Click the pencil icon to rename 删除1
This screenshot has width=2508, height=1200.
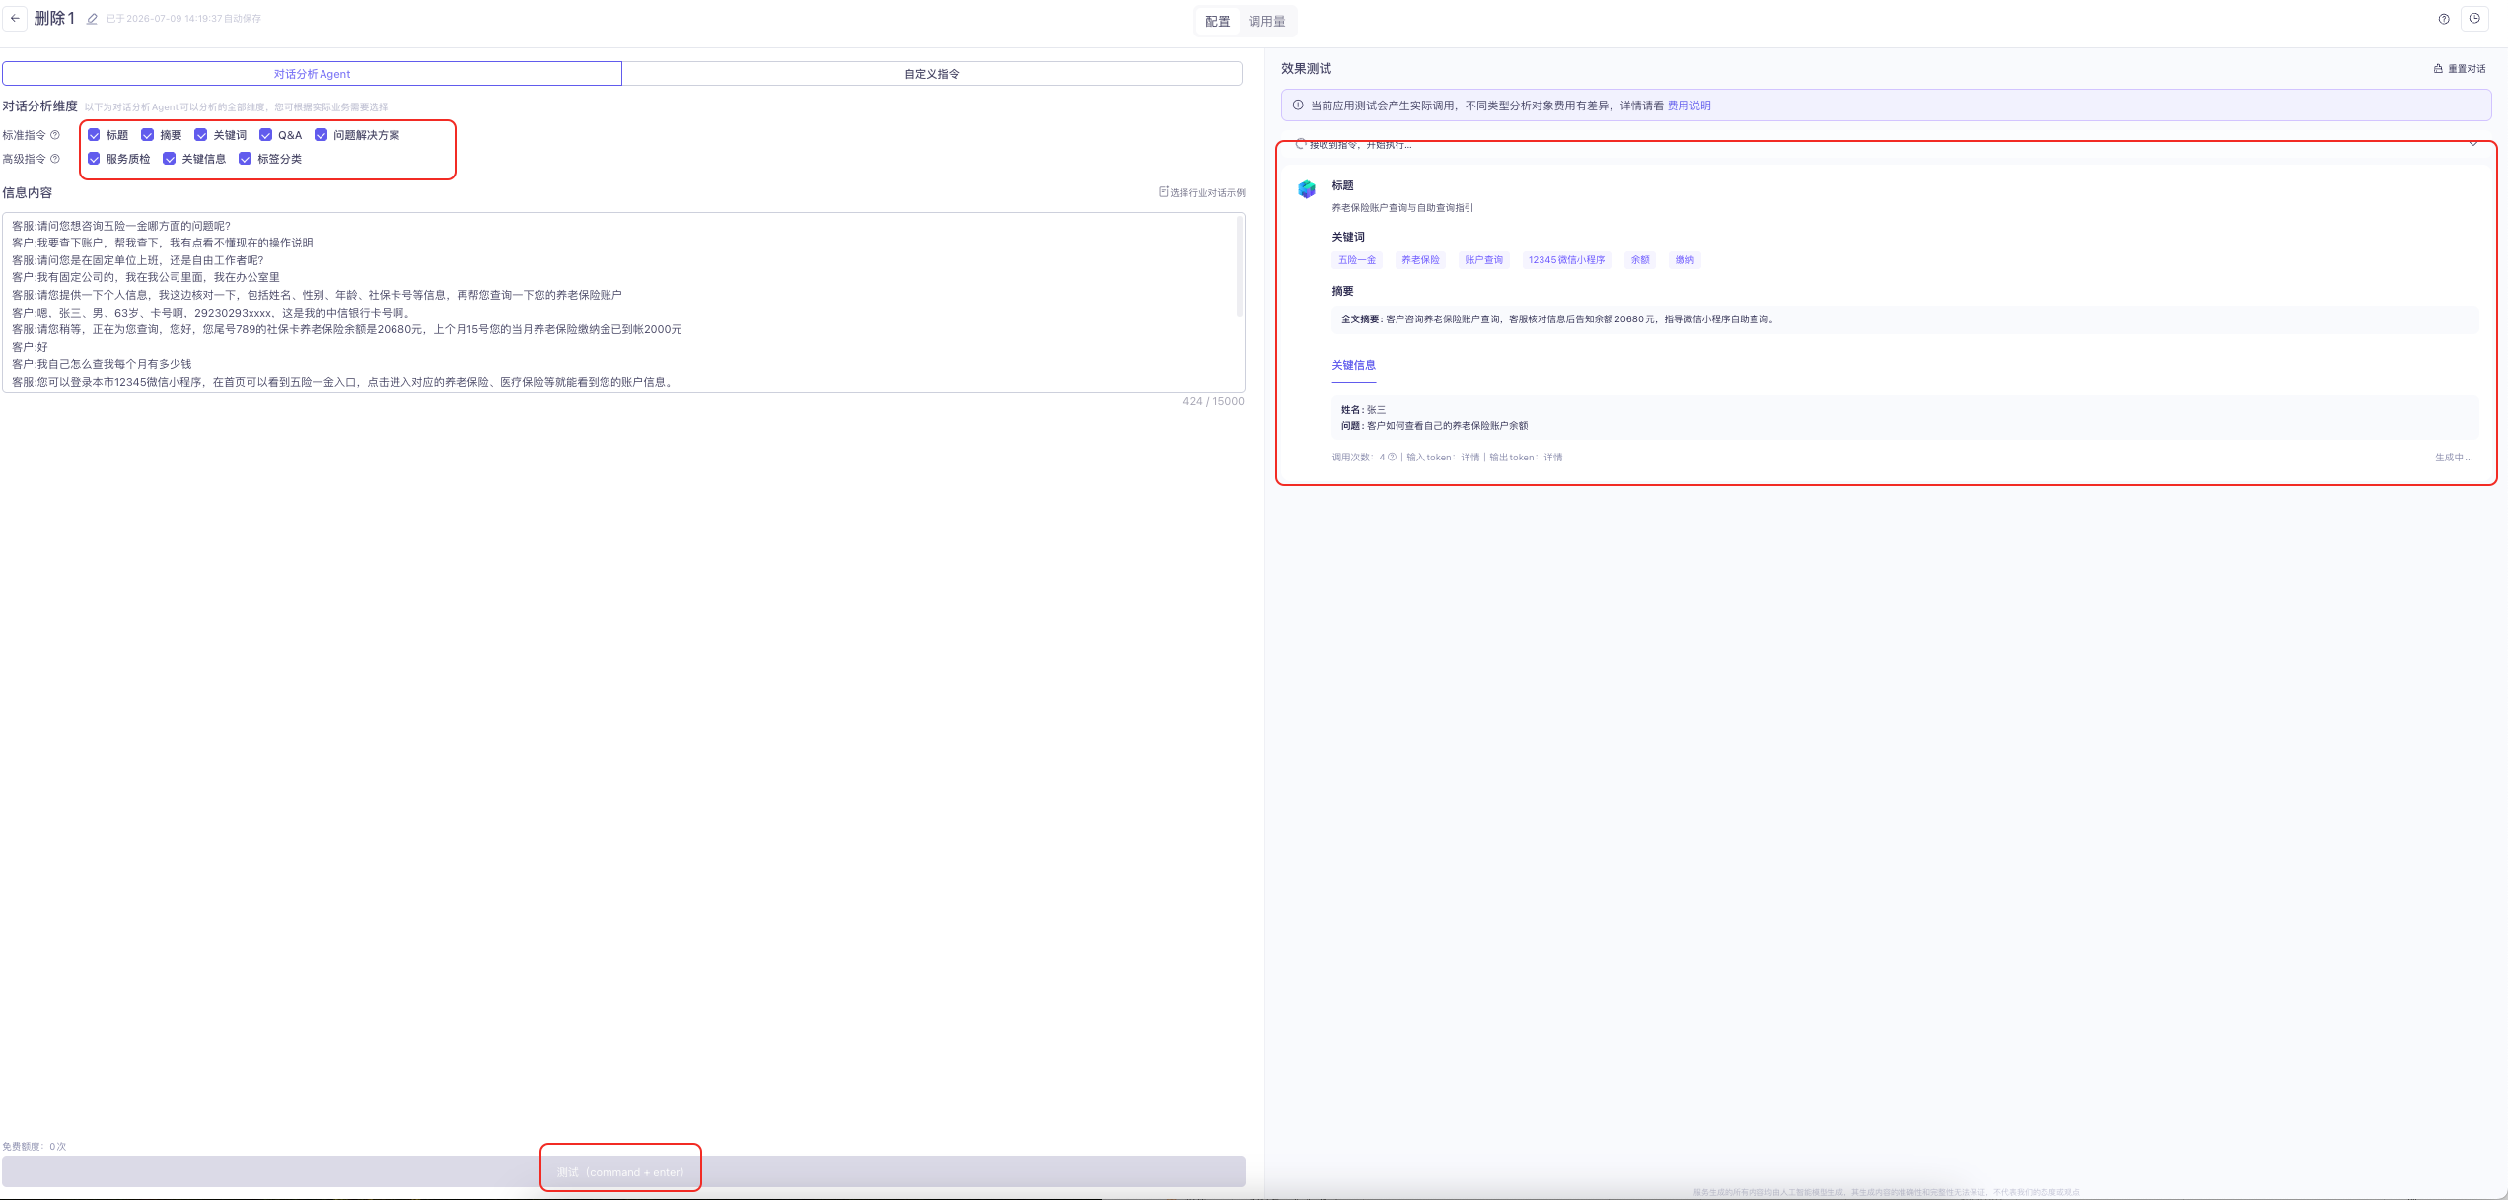pyautogui.click(x=92, y=19)
